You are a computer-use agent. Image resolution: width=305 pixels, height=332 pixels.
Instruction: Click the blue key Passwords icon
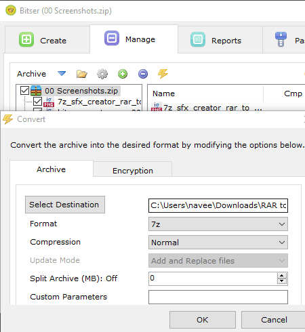coord(281,39)
